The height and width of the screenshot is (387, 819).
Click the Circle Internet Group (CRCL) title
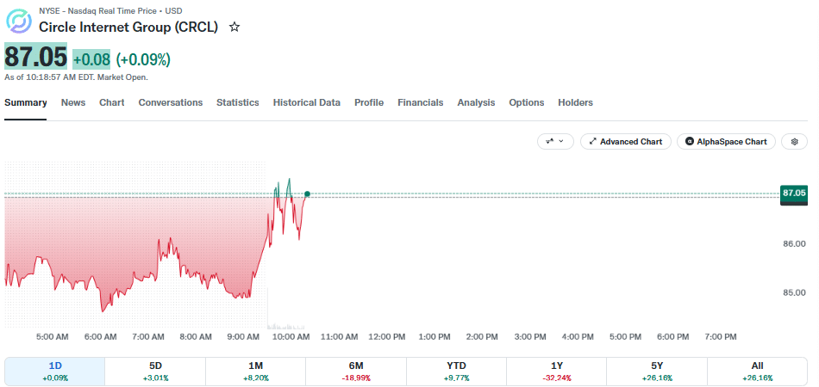click(x=128, y=27)
